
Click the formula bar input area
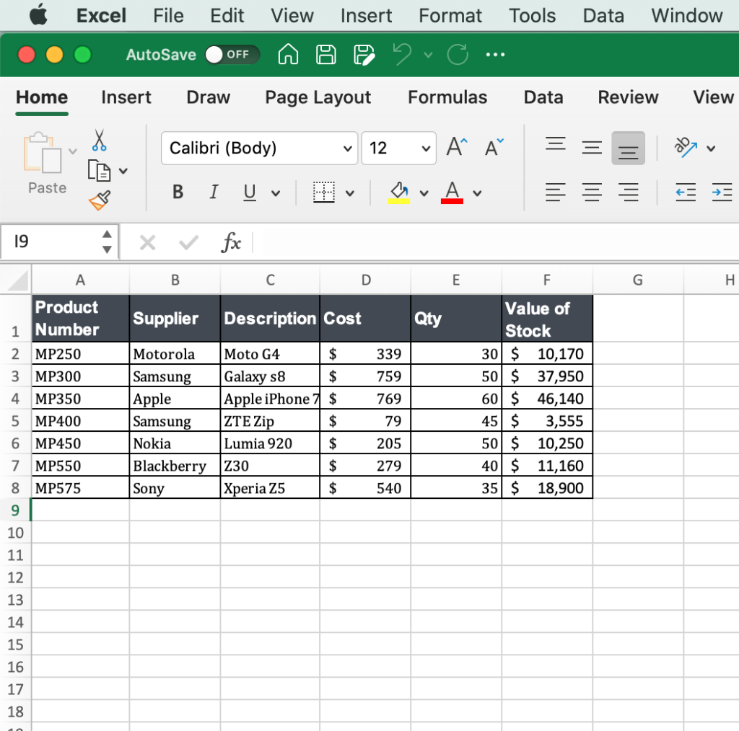pos(495,242)
